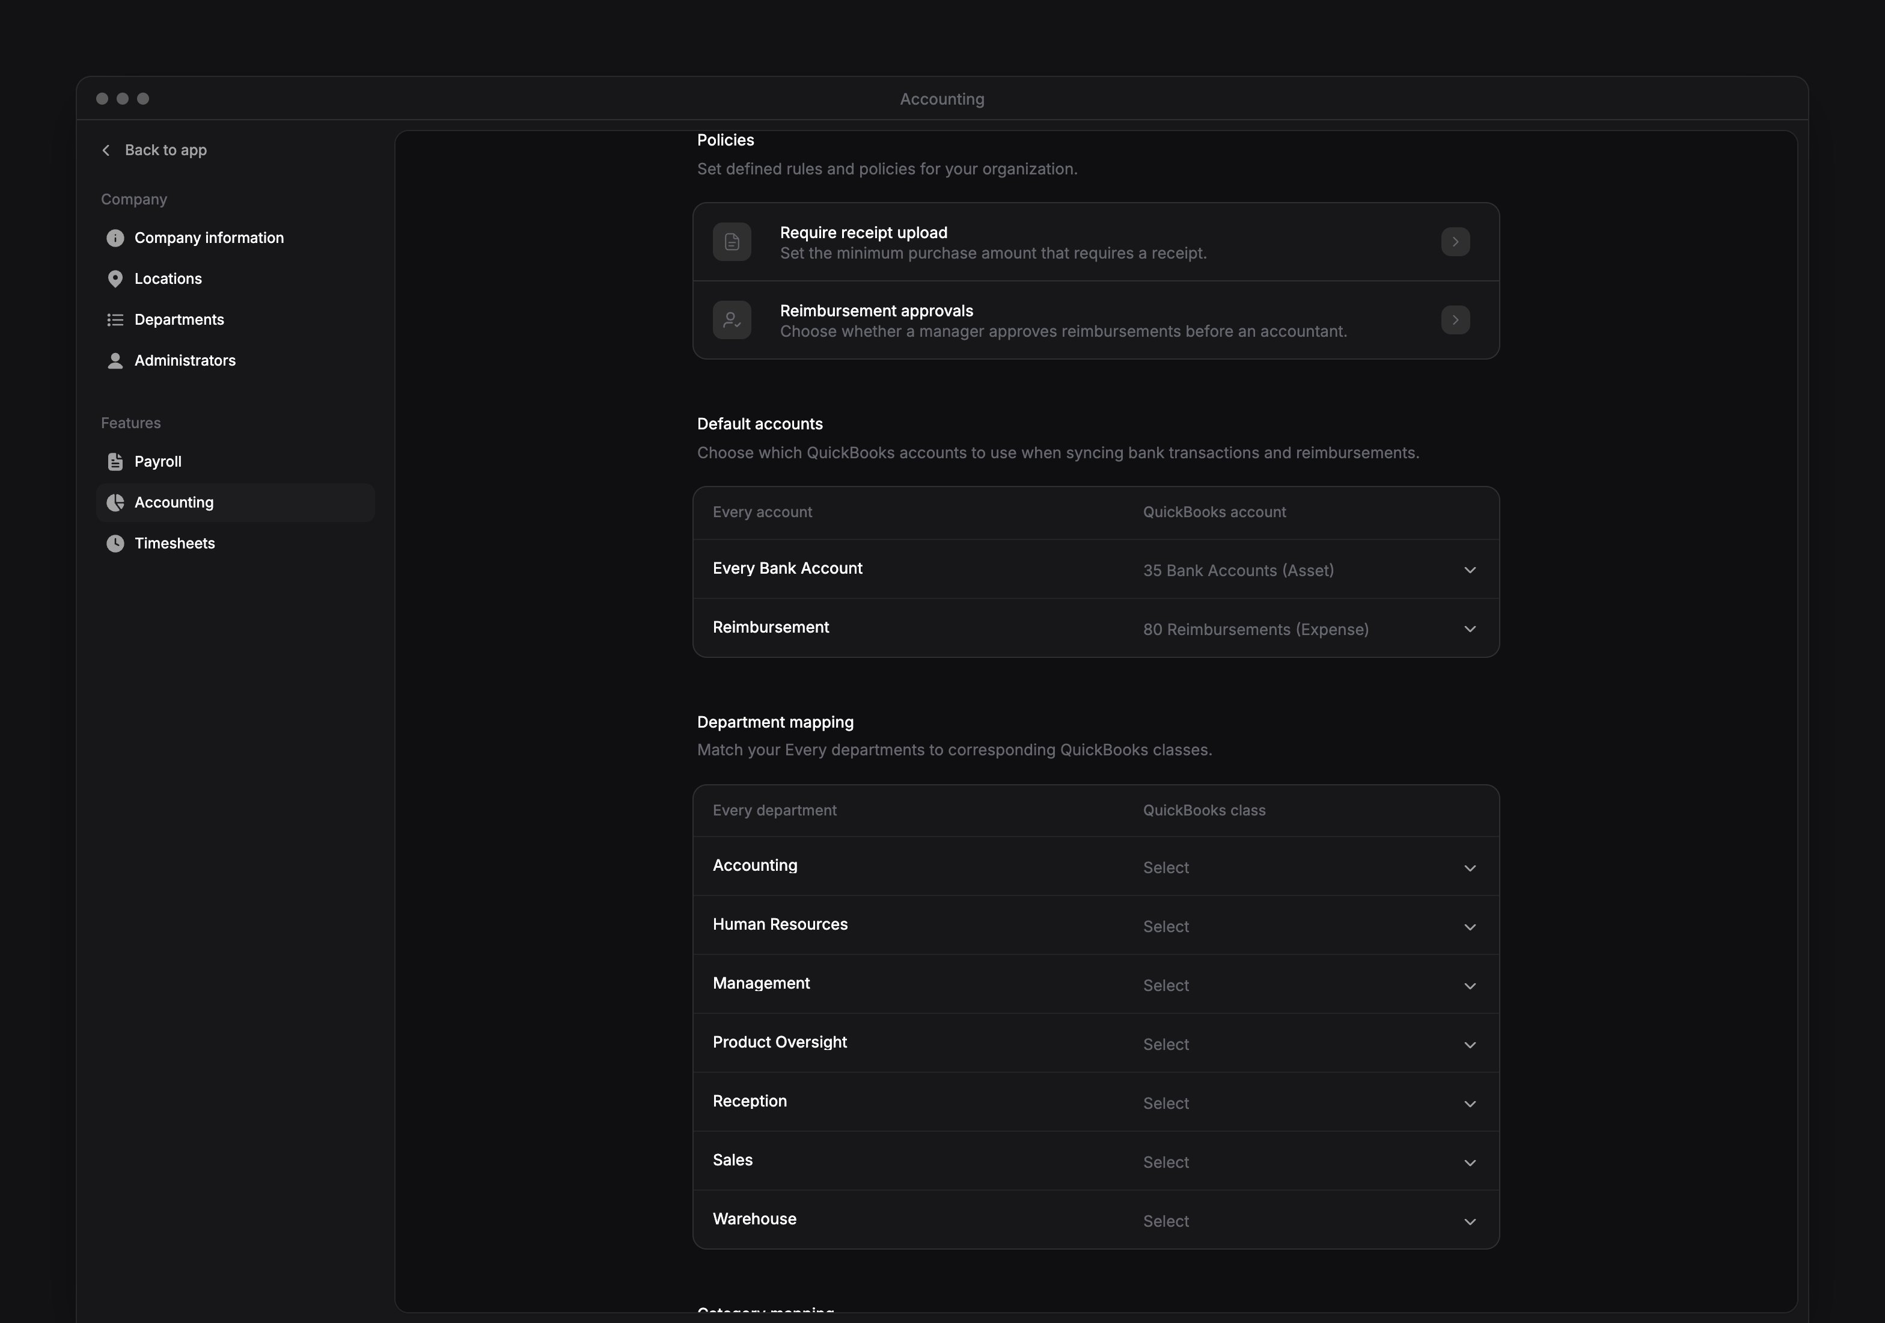Go to Company information settings
The width and height of the screenshot is (1885, 1323).
click(236, 238)
